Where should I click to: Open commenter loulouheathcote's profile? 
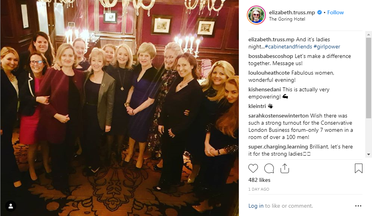[269, 73]
